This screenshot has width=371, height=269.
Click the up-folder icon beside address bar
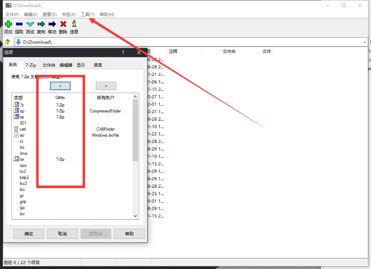[x=8, y=42]
